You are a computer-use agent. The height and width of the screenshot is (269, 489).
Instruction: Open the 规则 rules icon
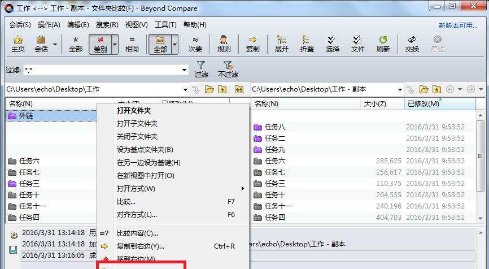[x=224, y=44]
